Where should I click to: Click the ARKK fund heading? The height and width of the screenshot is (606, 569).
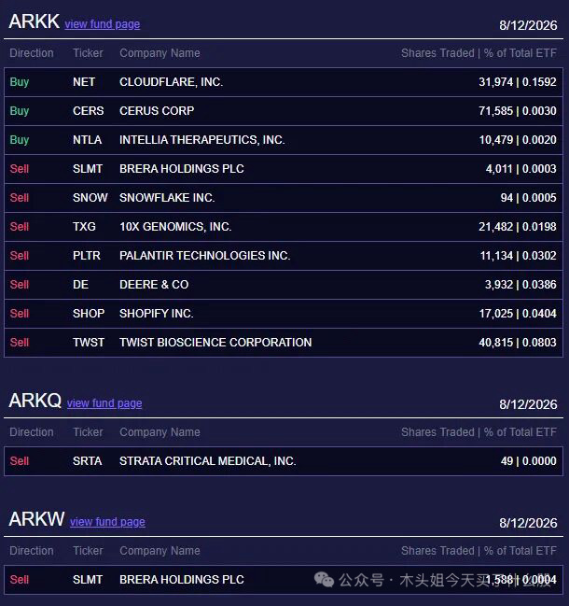34,21
